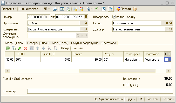Toggle the text settings Тт toolbar button

tap(111, 9)
